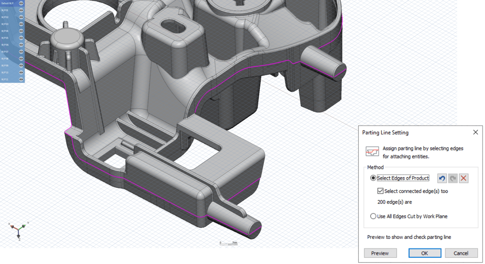485x264 pixels.
Task: Close the Parting Line Setting dialog
Action: (476, 133)
